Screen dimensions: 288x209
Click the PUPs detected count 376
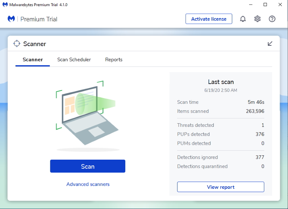pos(260,134)
